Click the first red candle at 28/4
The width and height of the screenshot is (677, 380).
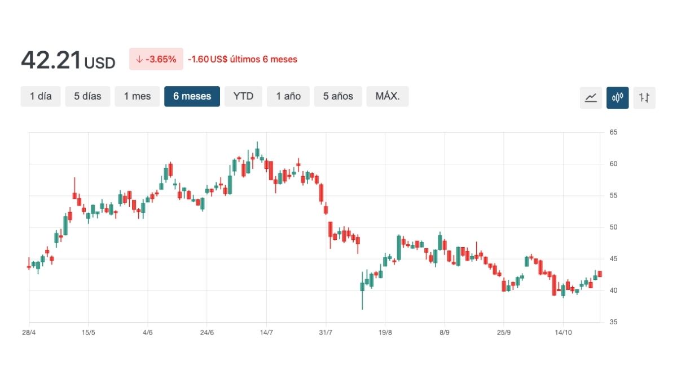(x=29, y=267)
